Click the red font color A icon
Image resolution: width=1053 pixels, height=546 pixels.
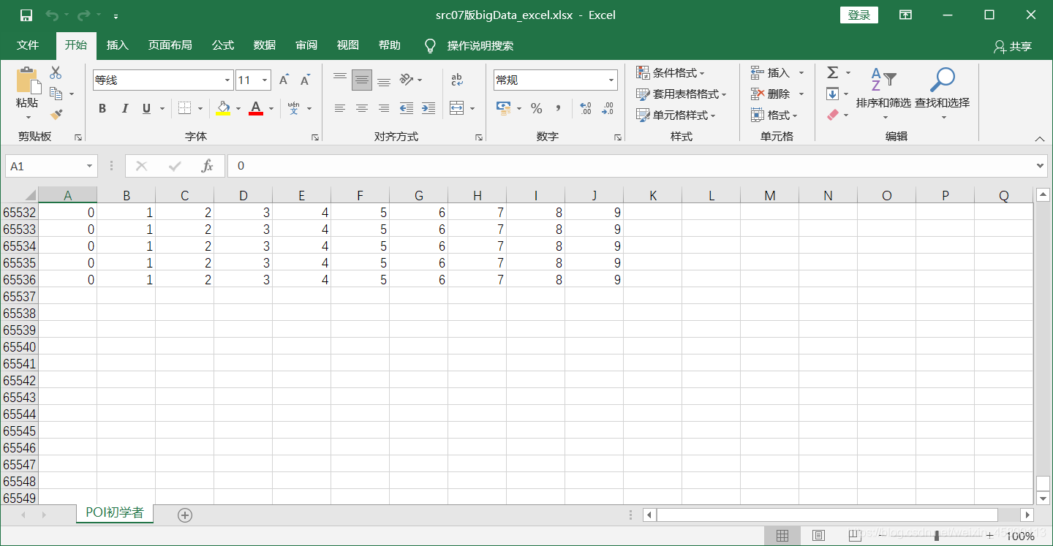(256, 108)
